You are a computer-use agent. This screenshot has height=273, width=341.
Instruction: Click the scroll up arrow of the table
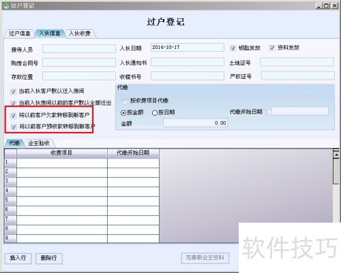[x=336, y=155]
